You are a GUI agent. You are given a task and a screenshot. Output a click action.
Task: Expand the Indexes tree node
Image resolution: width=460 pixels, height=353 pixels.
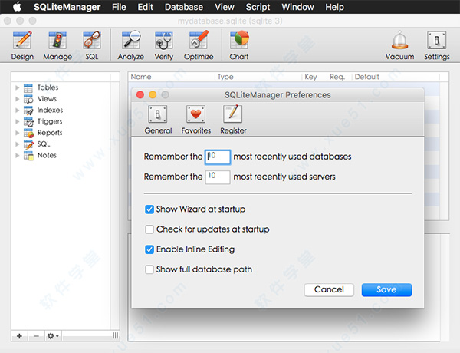click(18, 111)
